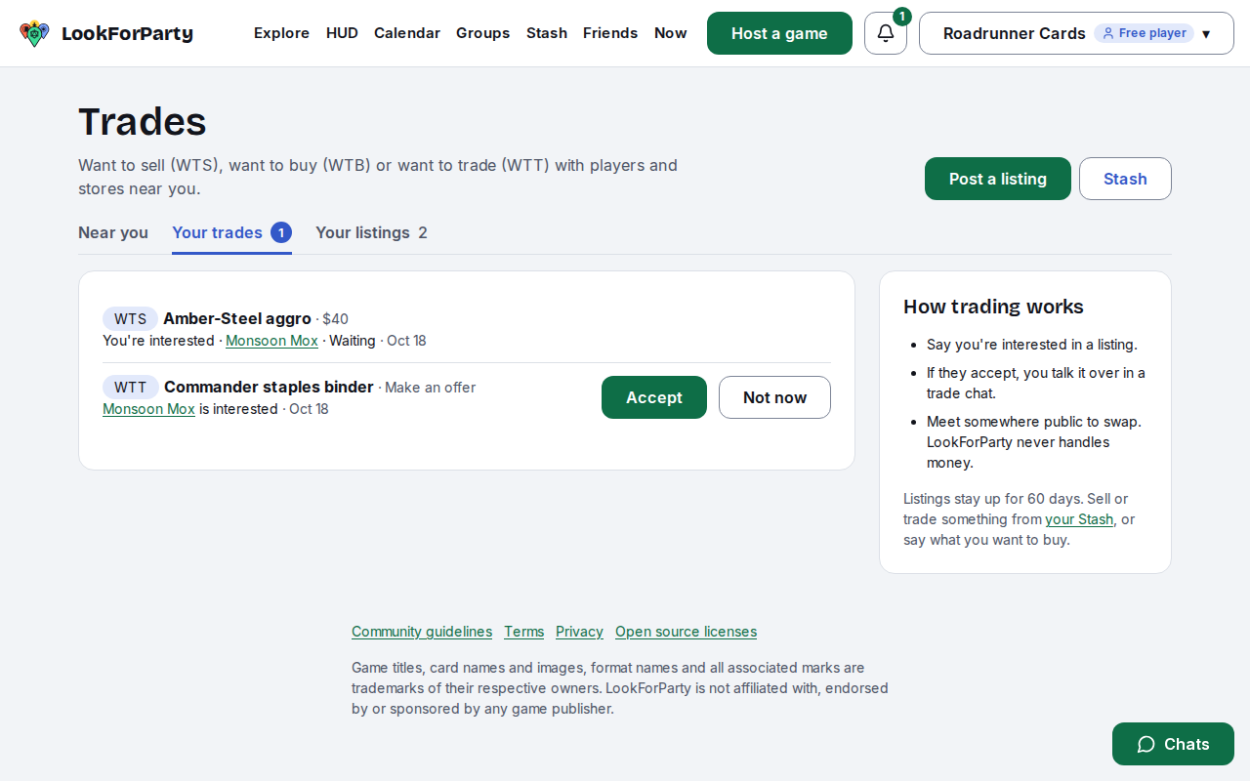Navigate to Groups

tap(482, 33)
